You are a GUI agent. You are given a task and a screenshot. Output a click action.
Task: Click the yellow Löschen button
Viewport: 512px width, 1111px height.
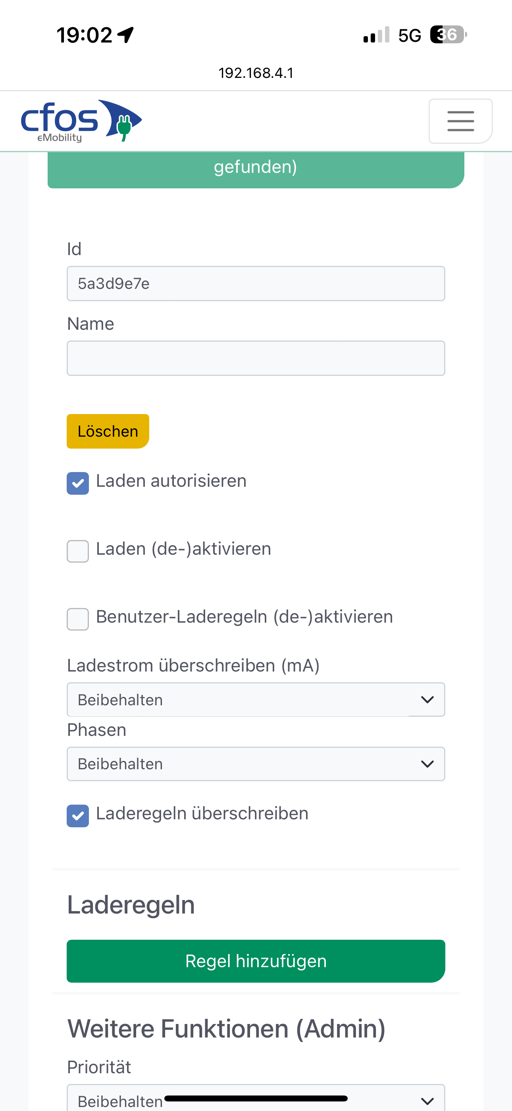point(108,431)
